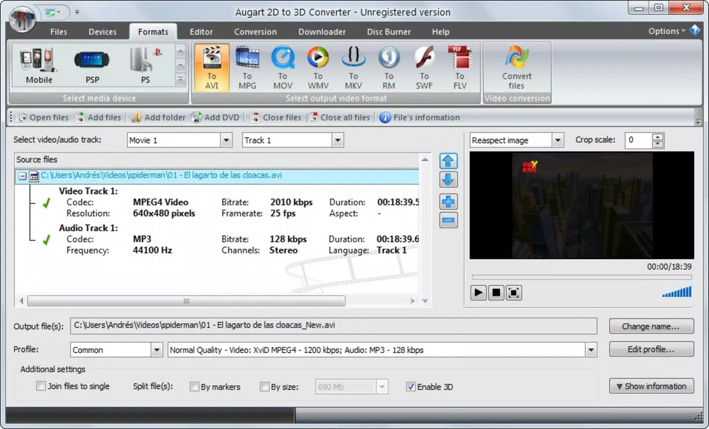This screenshot has width=709, height=429.
Task: Choose To FLV output format
Action: [460, 68]
